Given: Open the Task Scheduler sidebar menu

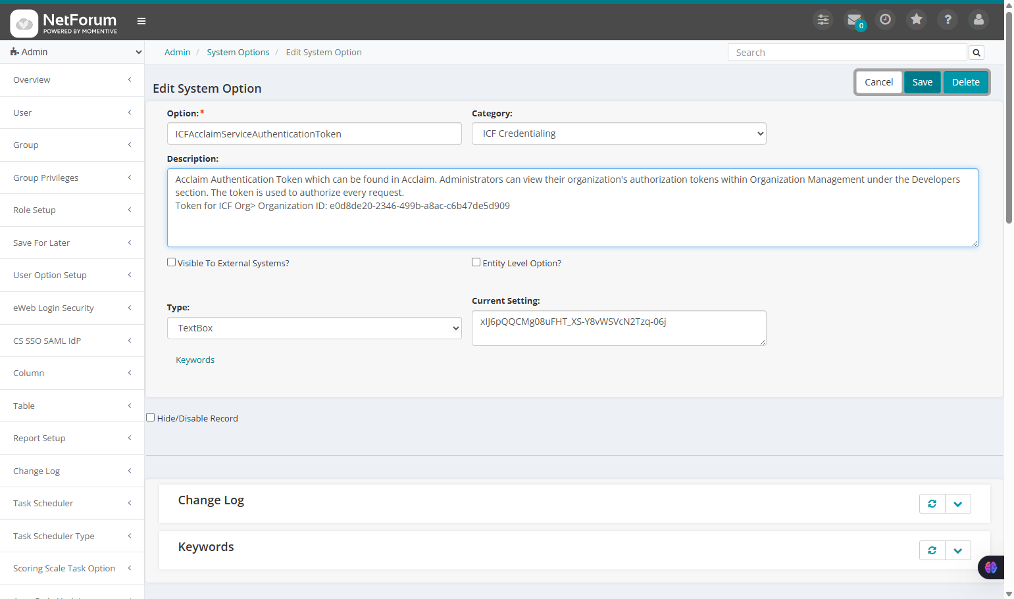Looking at the screenshot, I should [x=72, y=504].
